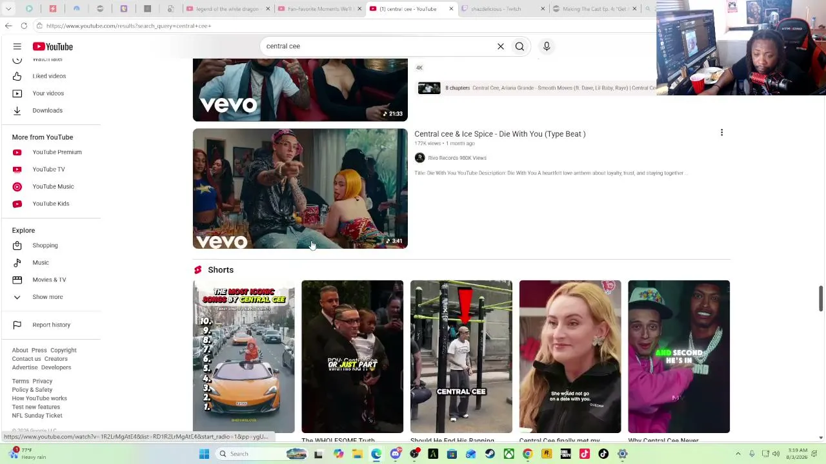Select the central cee - YouTube tab
Image resolution: width=826 pixels, height=464 pixels.
point(411,9)
